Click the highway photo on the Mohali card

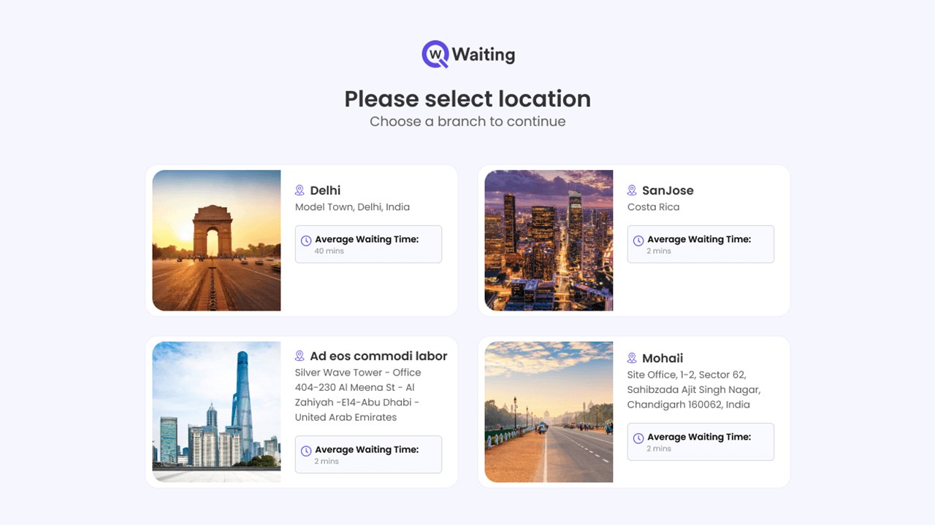pos(549,411)
